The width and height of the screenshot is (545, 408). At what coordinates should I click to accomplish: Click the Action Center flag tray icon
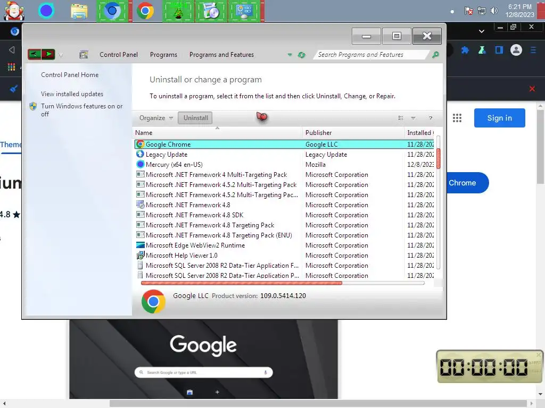click(x=468, y=11)
